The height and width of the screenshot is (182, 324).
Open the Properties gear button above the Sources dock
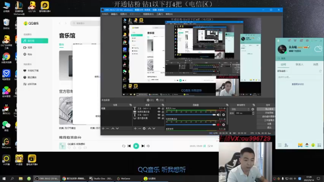click(x=150, y=100)
